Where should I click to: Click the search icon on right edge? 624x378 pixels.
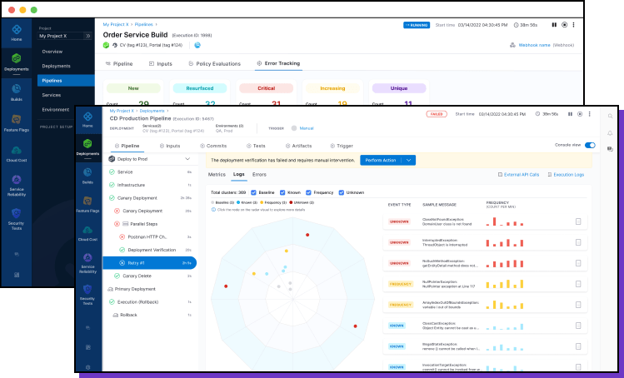(x=610, y=116)
